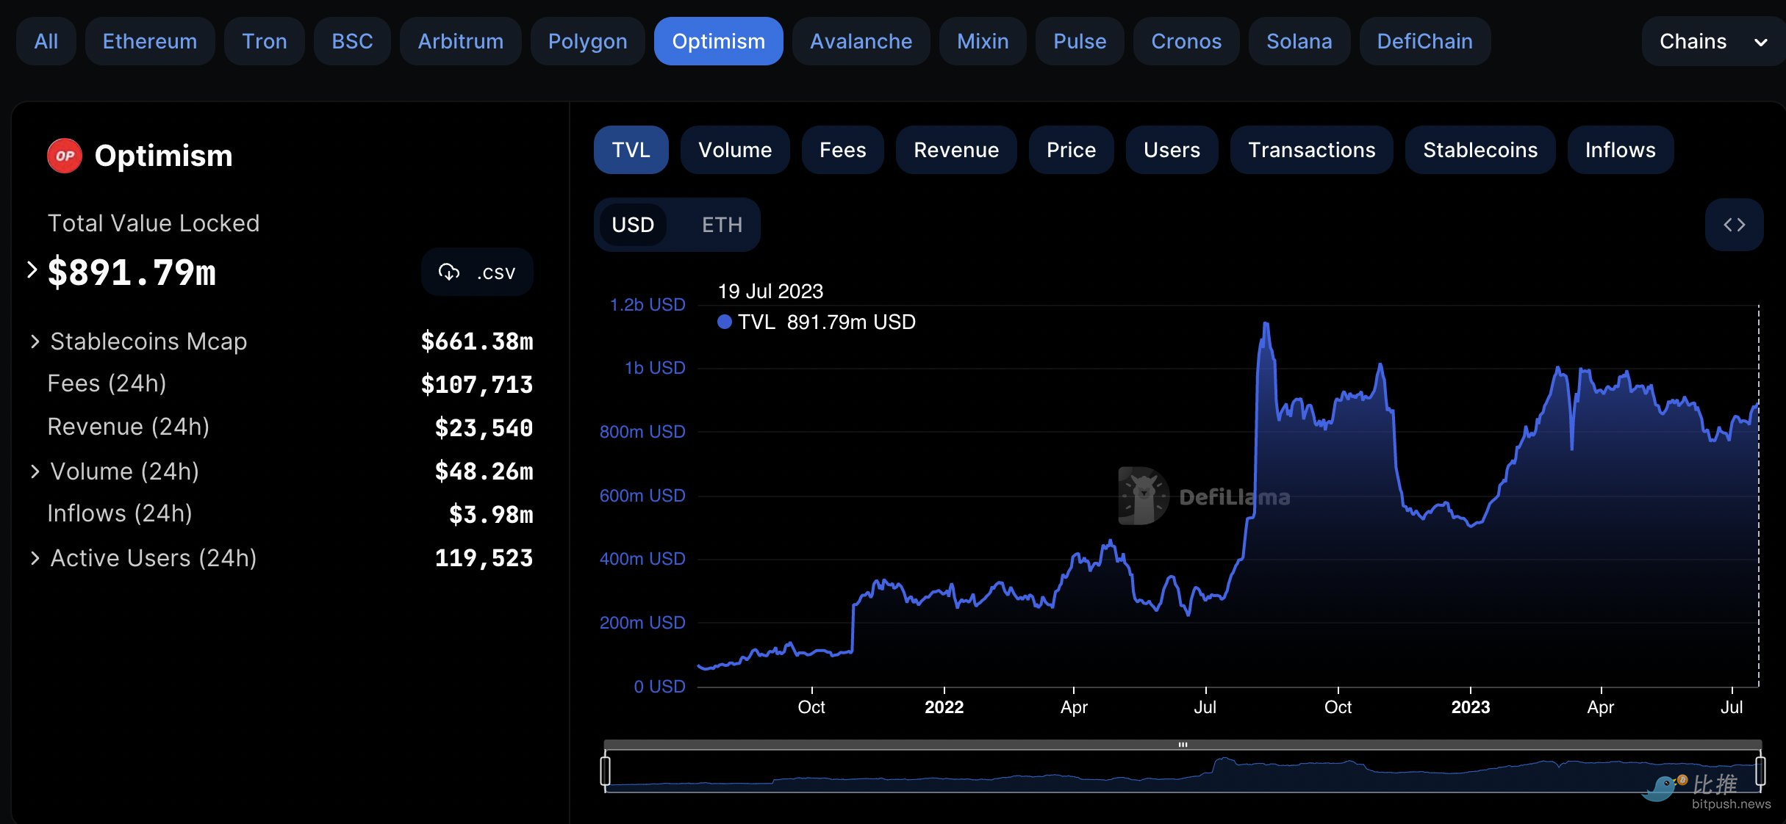
Task: Click the Inflows (24h) value $3.98m
Action: click(491, 514)
